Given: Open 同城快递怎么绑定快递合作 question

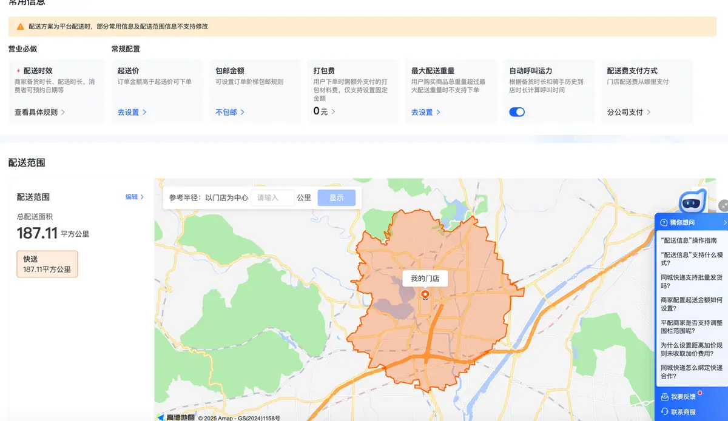Looking at the screenshot, I should coord(692,372).
